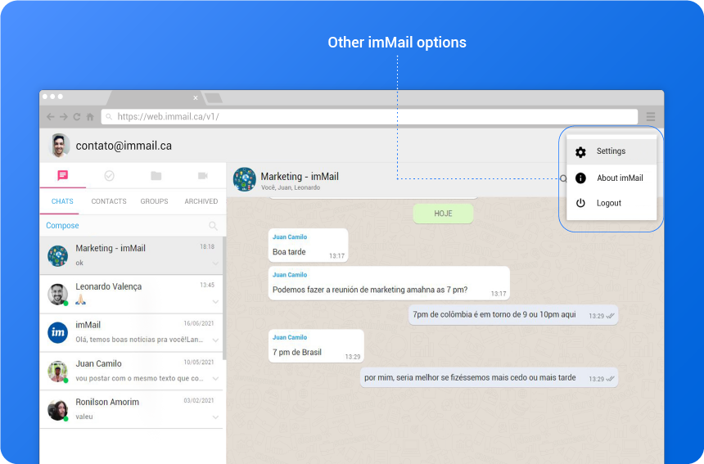The image size is (704, 464).
Task: Click the Compose link
Action: tap(62, 225)
